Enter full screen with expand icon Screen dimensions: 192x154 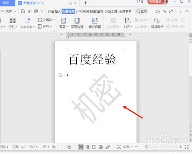click(x=187, y=147)
